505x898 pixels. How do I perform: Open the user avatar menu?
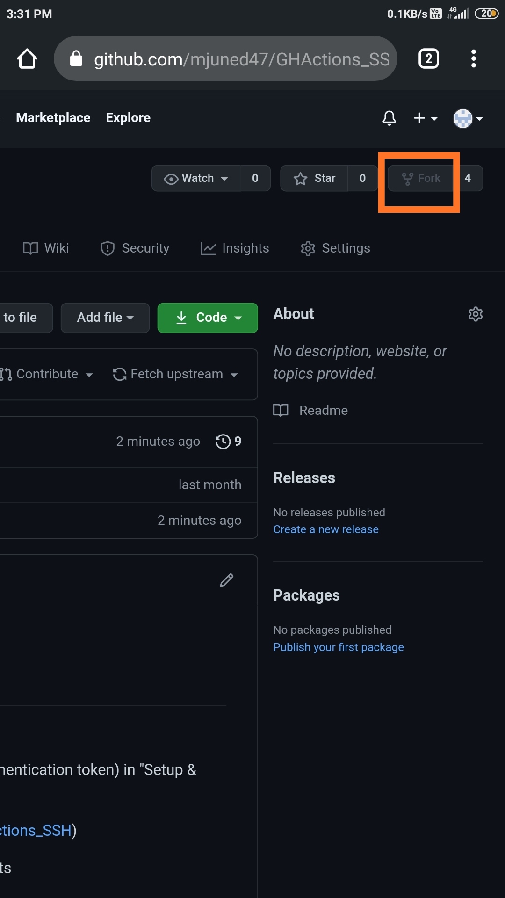(x=468, y=118)
